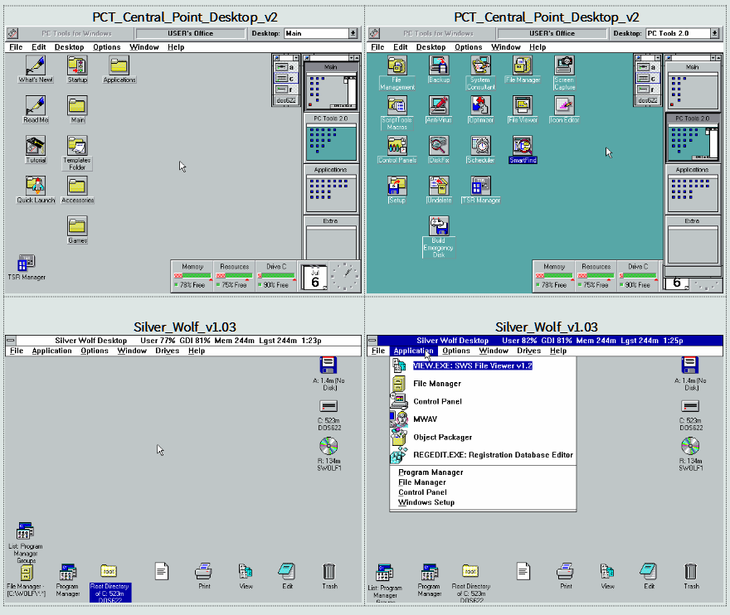Screen dimensions: 730x615
Task: Choose MWAV from the Application menu
Action: [x=483, y=419]
